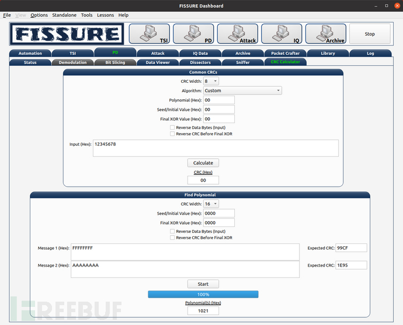The height and width of the screenshot is (325, 403).
Task: Click the CRC (Hex) result field
Action: pyautogui.click(x=203, y=180)
